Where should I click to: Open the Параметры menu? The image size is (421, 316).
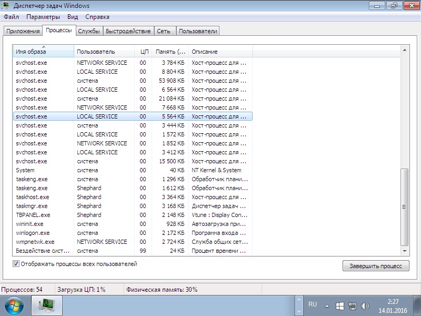[x=43, y=17]
